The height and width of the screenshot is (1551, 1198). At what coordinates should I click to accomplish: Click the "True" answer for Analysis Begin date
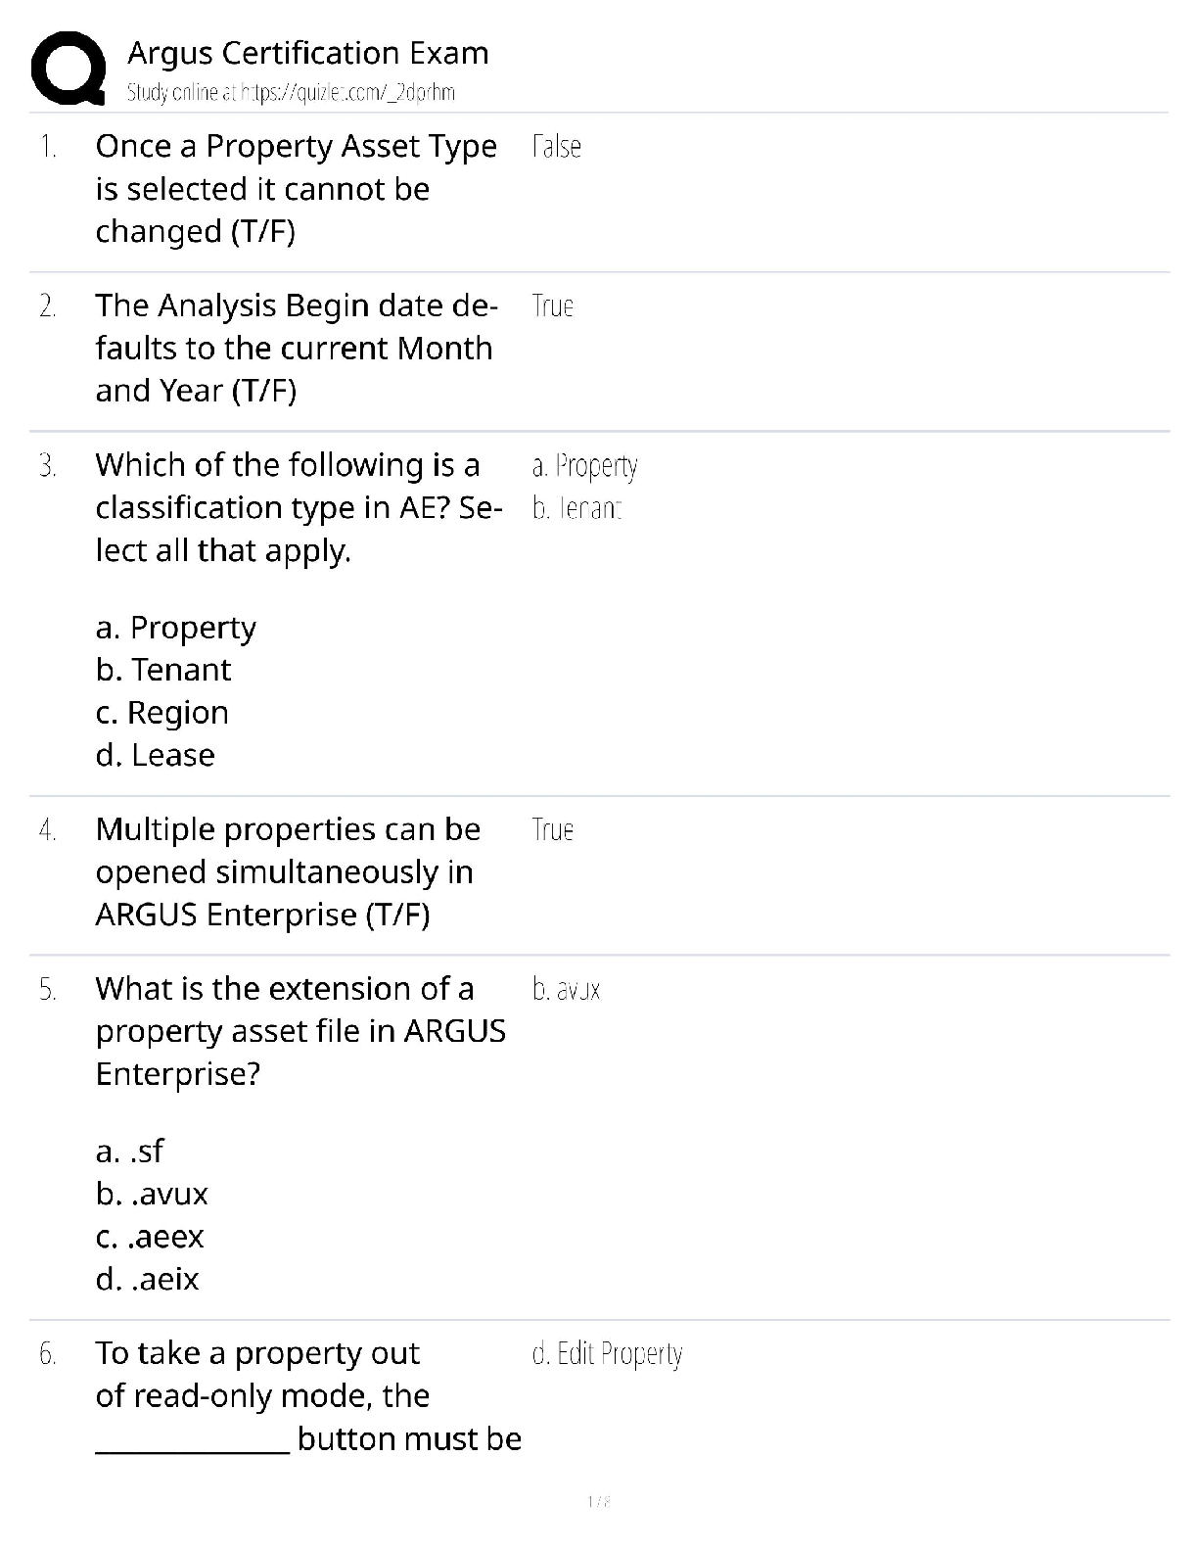[x=552, y=306]
